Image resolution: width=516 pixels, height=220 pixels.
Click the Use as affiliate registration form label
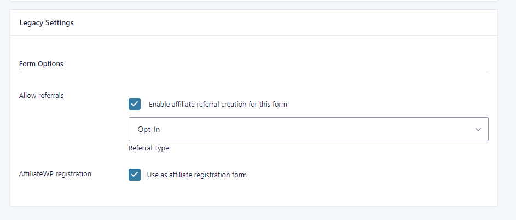(x=197, y=175)
